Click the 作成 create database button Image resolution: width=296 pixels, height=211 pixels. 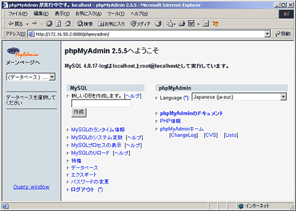click(79, 113)
